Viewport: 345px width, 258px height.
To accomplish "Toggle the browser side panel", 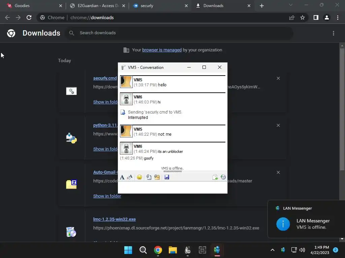I will (316, 17).
